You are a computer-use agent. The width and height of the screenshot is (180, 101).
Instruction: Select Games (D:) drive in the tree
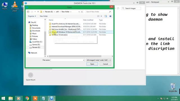point(36,45)
